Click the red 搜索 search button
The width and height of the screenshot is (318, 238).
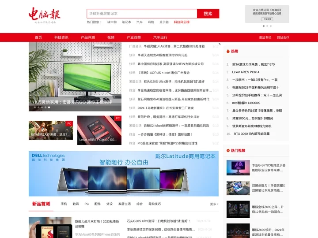click(x=208, y=14)
